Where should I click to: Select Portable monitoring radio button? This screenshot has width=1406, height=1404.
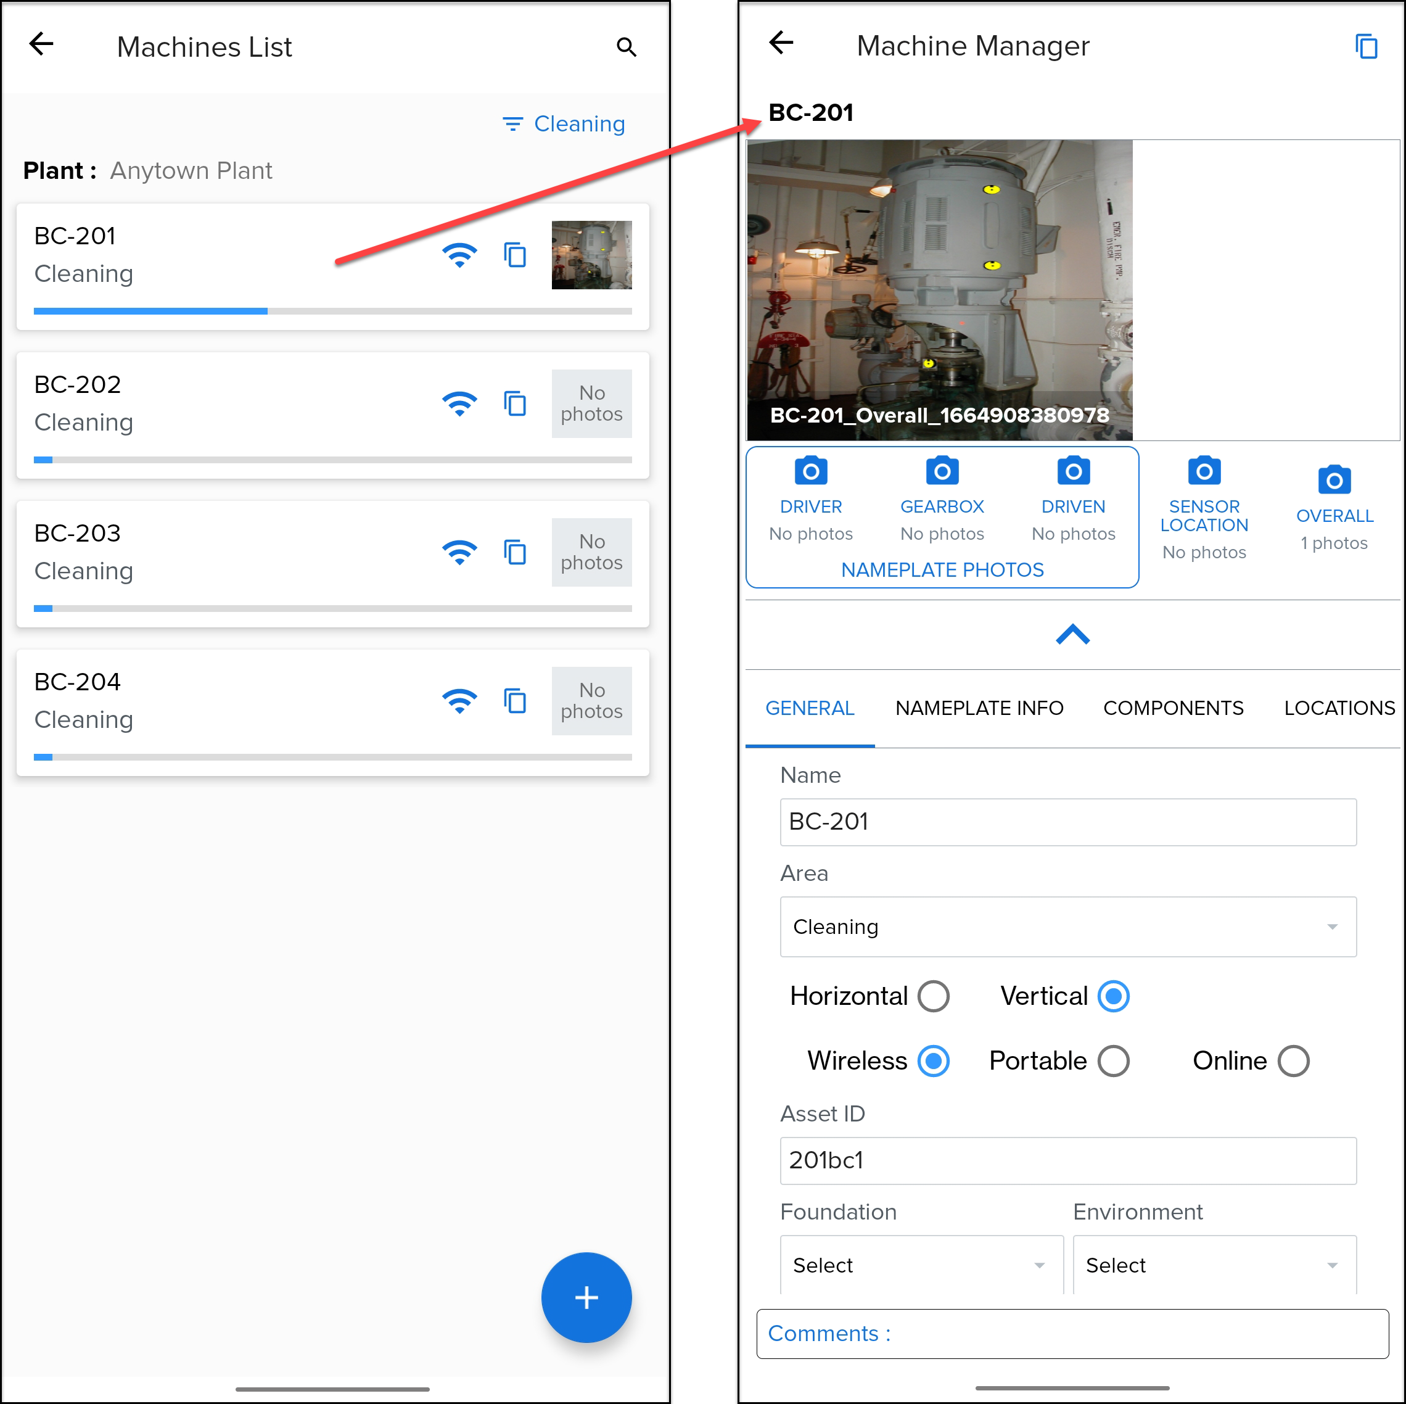(1114, 1061)
